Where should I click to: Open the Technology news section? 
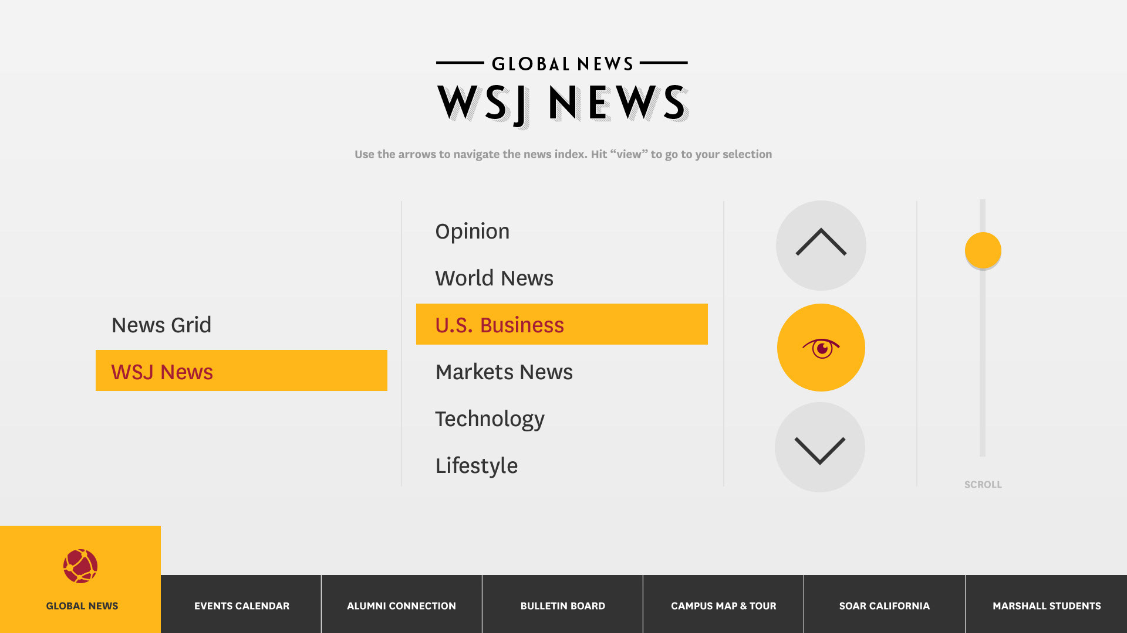tap(490, 419)
